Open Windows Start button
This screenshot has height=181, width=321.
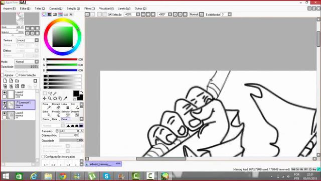point(6,176)
